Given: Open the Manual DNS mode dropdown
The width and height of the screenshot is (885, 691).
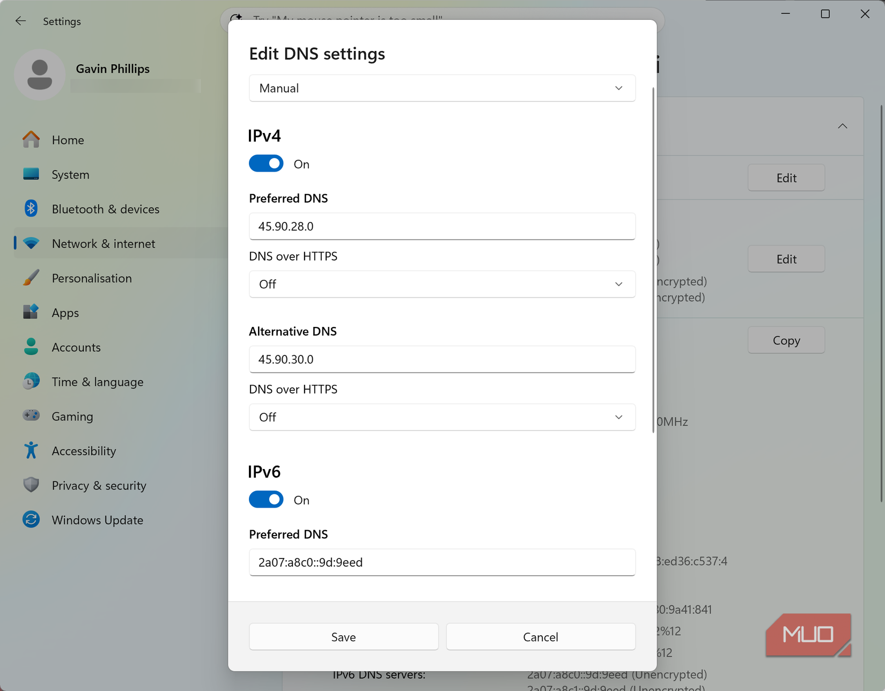Looking at the screenshot, I should pos(442,88).
